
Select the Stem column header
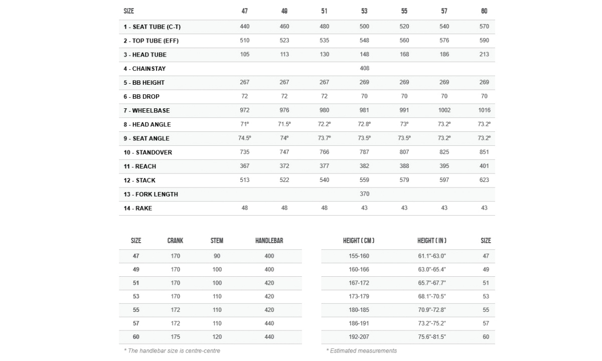pos(217,241)
